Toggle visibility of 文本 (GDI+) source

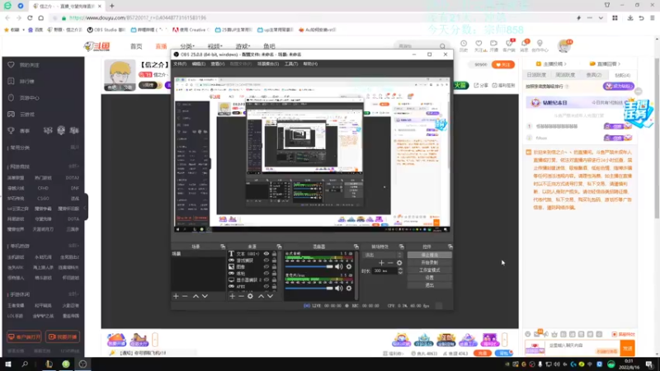pos(266,254)
